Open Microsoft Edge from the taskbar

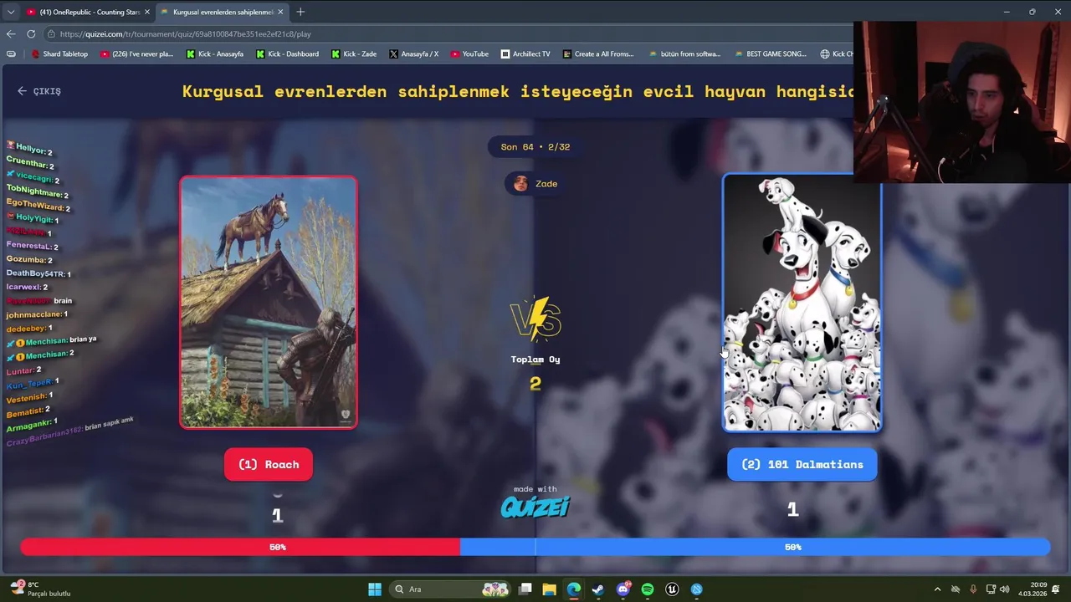pos(574,589)
